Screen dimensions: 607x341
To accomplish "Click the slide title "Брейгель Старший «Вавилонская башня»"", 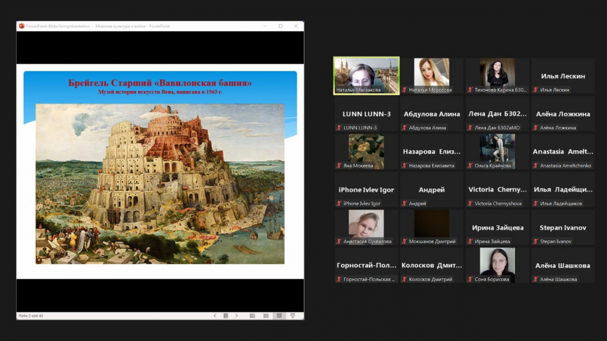I will click(x=160, y=83).
